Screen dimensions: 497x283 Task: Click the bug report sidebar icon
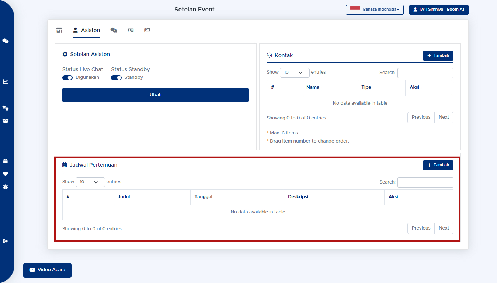6,187
